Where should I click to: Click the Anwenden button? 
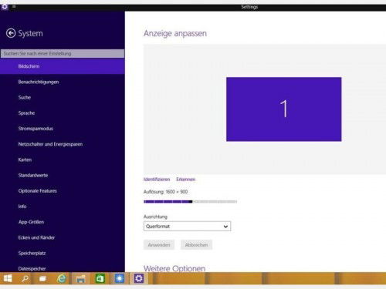[x=159, y=245]
